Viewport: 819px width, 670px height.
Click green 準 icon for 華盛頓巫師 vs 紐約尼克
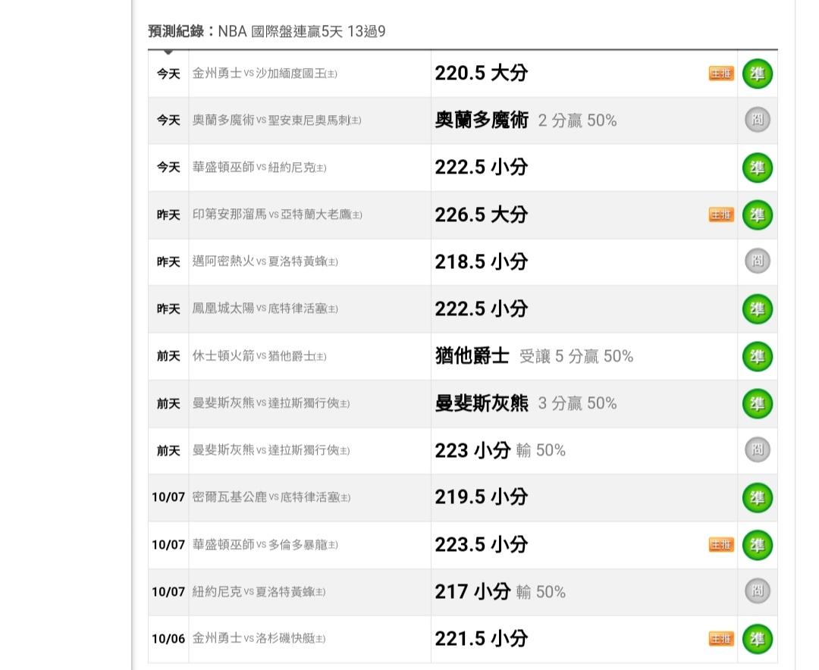757,167
